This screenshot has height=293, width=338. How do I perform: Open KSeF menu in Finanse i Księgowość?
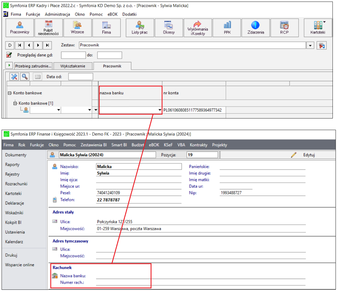(168, 145)
